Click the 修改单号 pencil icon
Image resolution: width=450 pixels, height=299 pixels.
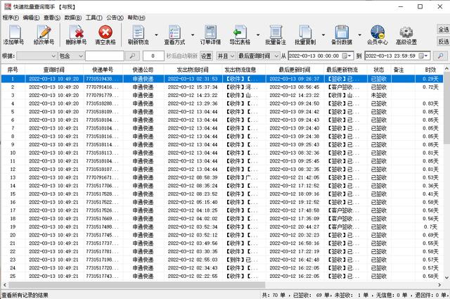pyautogui.click(x=44, y=34)
